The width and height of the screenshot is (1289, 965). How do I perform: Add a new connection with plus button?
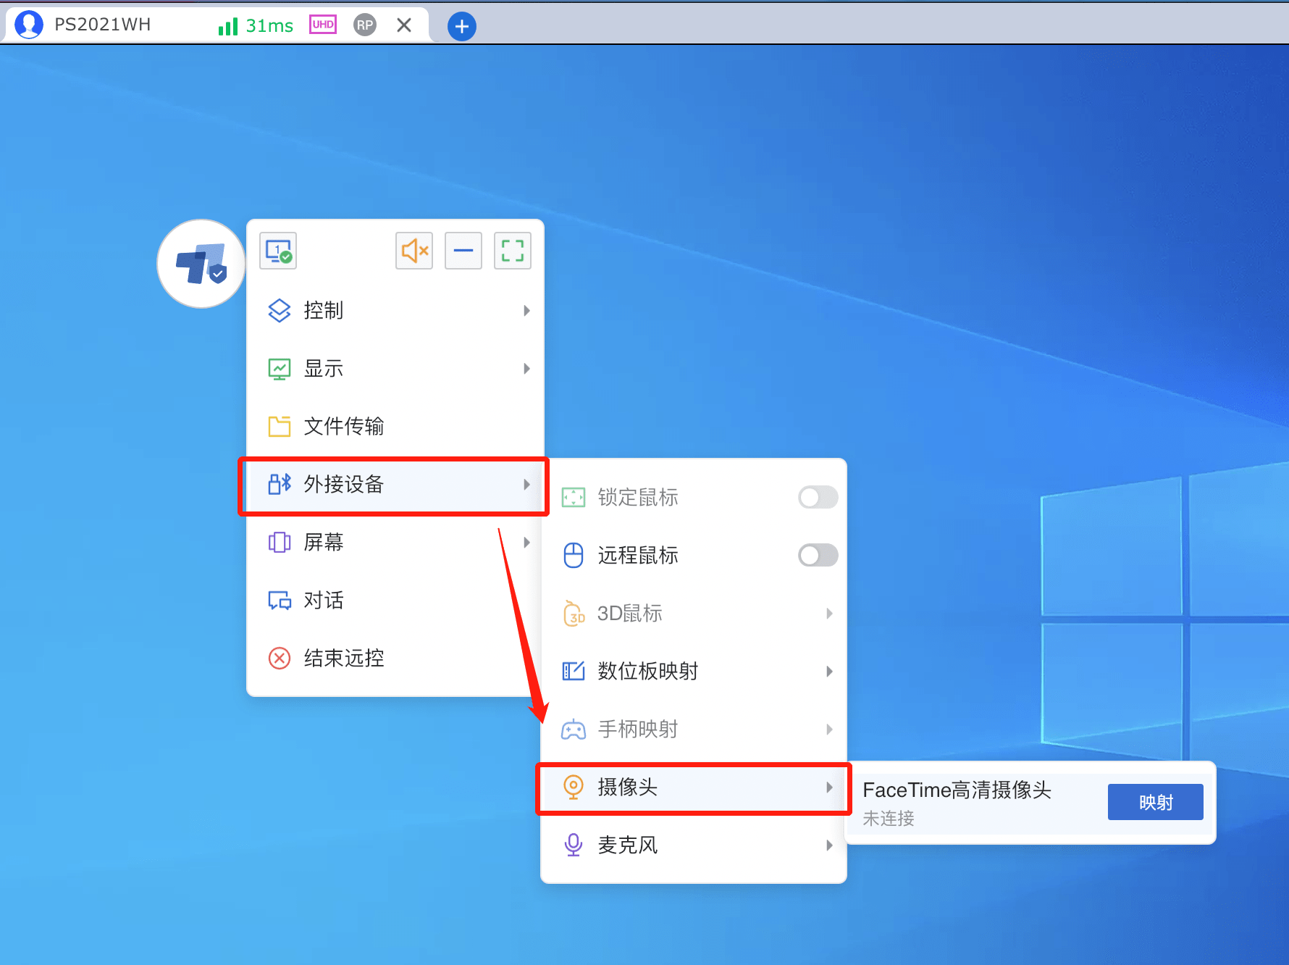pyautogui.click(x=462, y=27)
